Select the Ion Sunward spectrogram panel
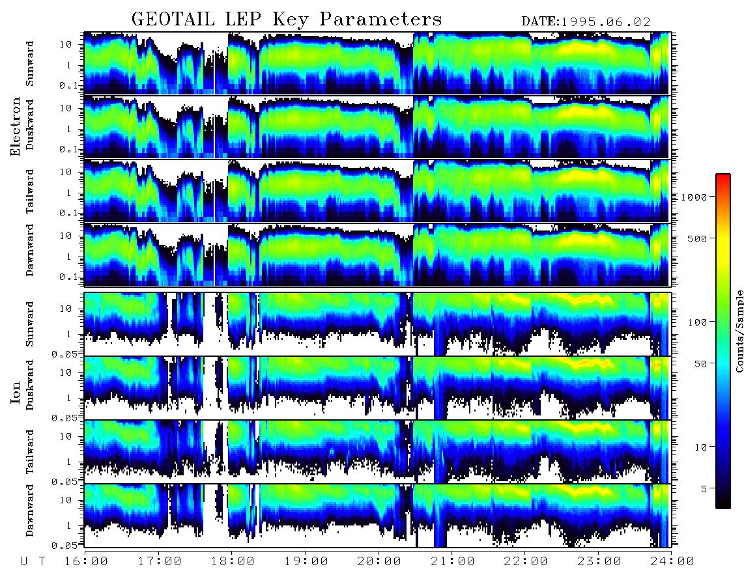Image resolution: width=744 pixels, height=573 pixels. tap(377, 324)
